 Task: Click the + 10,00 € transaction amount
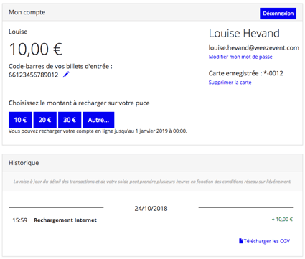tap(282, 219)
